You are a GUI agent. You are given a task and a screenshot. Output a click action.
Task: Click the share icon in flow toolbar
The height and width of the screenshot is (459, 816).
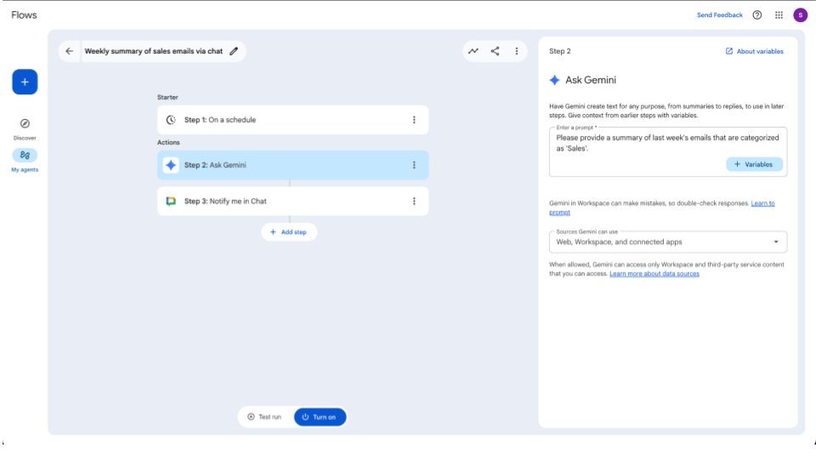coord(495,51)
